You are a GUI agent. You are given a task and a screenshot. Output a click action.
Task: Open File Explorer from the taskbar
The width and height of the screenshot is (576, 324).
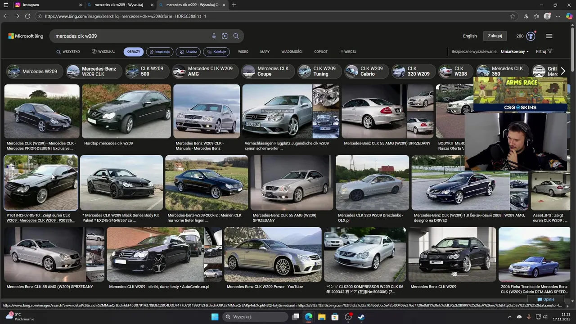coord(322,317)
